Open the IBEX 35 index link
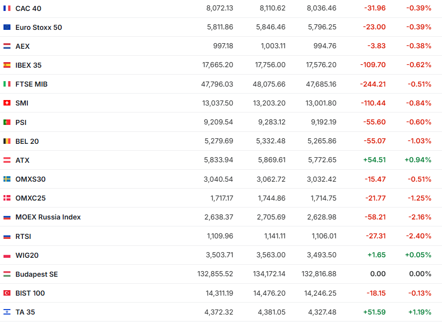Image resolution: width=442 pixels, height=322 pixels. pos(28,65)
